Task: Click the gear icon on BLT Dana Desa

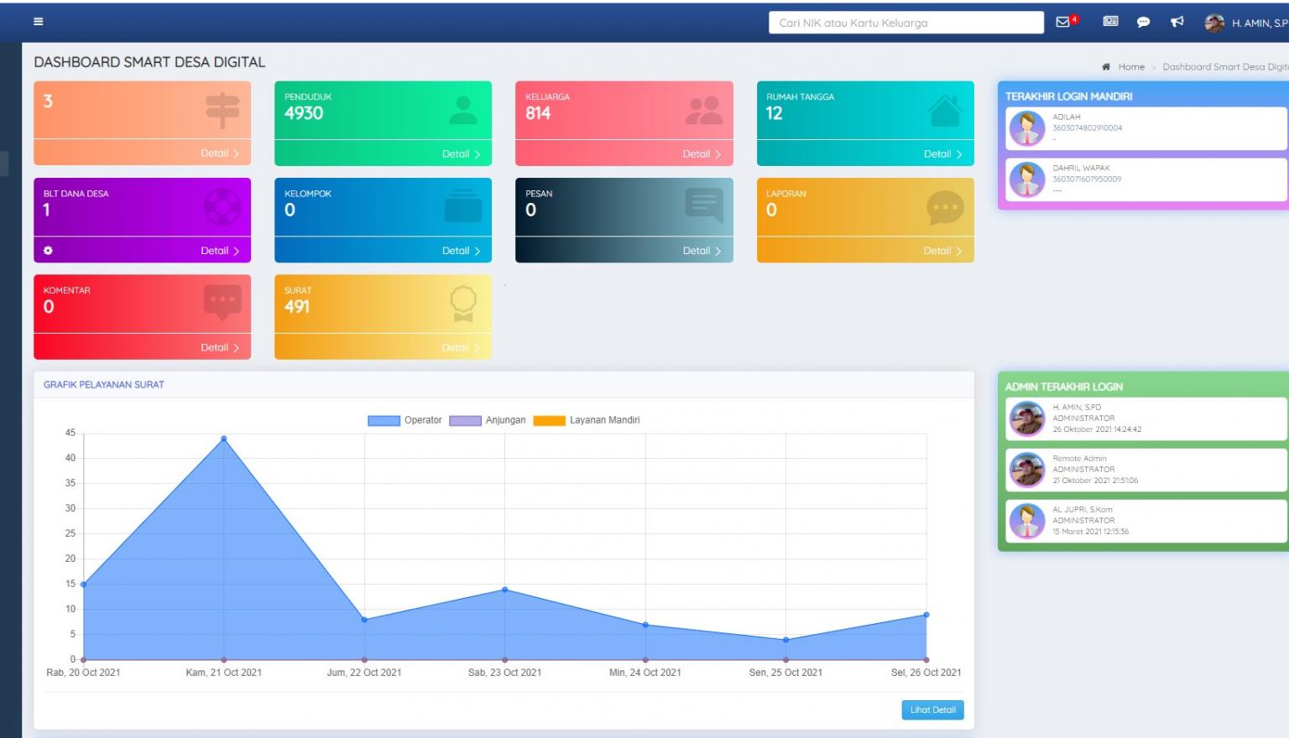Action: click(x=48, y=251)
